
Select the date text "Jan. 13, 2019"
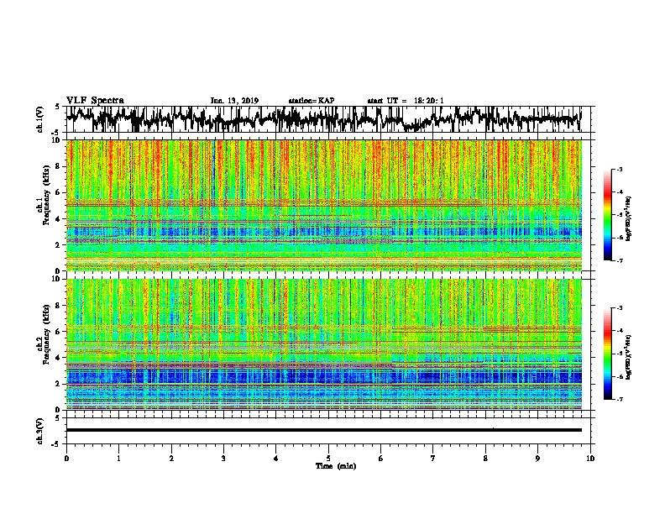pos(234,101)
